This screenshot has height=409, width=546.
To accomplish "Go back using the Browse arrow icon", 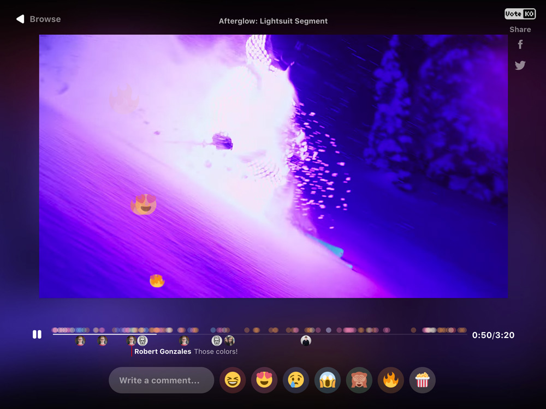I will (20, 19).
